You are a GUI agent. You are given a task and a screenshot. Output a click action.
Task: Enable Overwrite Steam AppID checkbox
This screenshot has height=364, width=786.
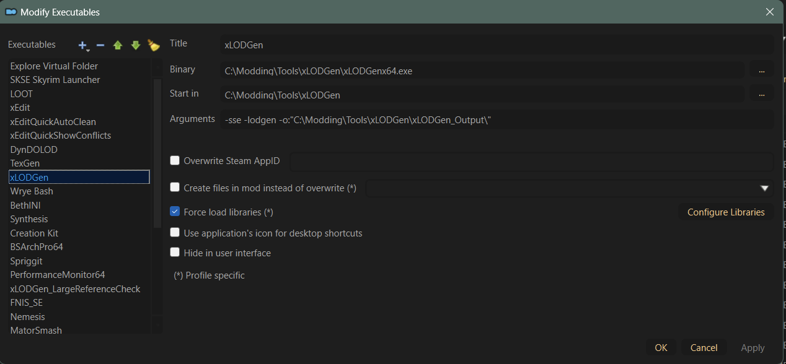click(x=175, y=161)
